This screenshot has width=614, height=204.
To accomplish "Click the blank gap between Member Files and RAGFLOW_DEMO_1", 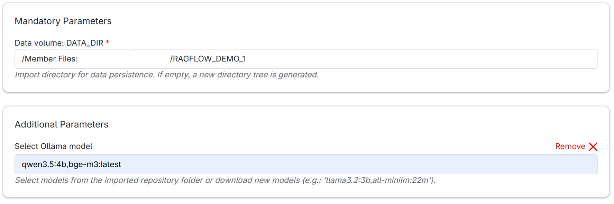I will click(124, 59).
